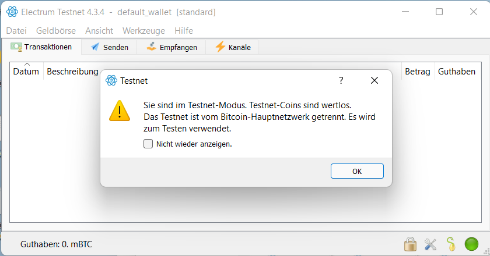The image size is (490, 256).
Task: Sort by the Datum column header
Action: pos(26,72)
